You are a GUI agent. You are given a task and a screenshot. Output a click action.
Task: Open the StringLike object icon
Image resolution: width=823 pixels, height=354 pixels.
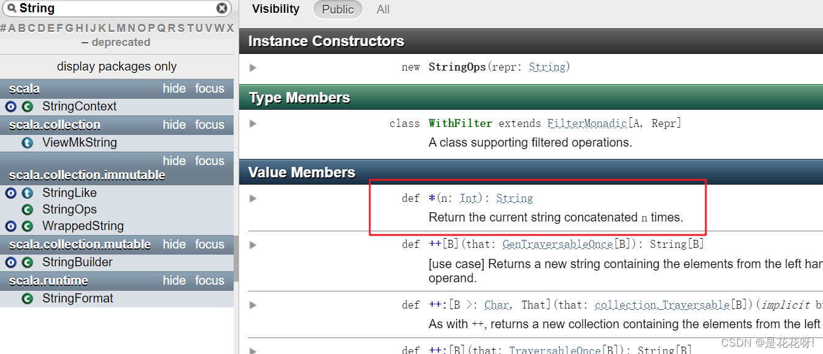[x=10, y=193]
